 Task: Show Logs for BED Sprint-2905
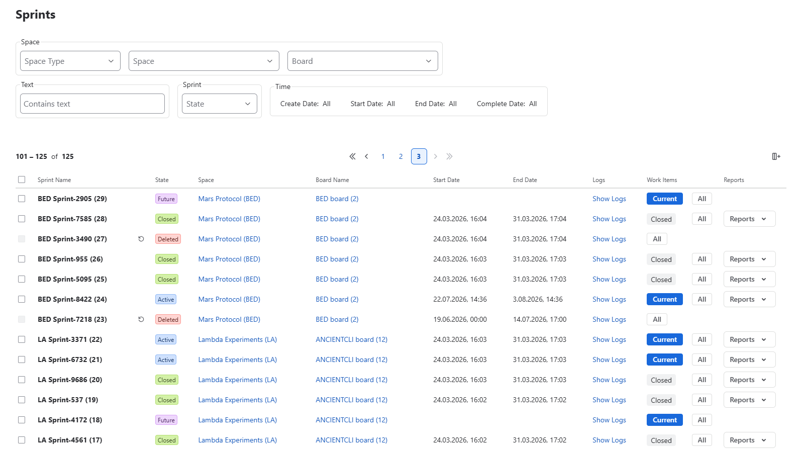pos(609,199)
